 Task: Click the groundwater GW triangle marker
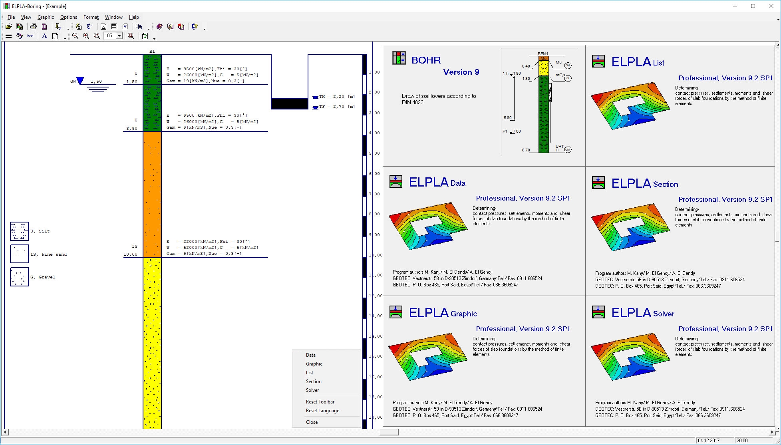[80, 81]
